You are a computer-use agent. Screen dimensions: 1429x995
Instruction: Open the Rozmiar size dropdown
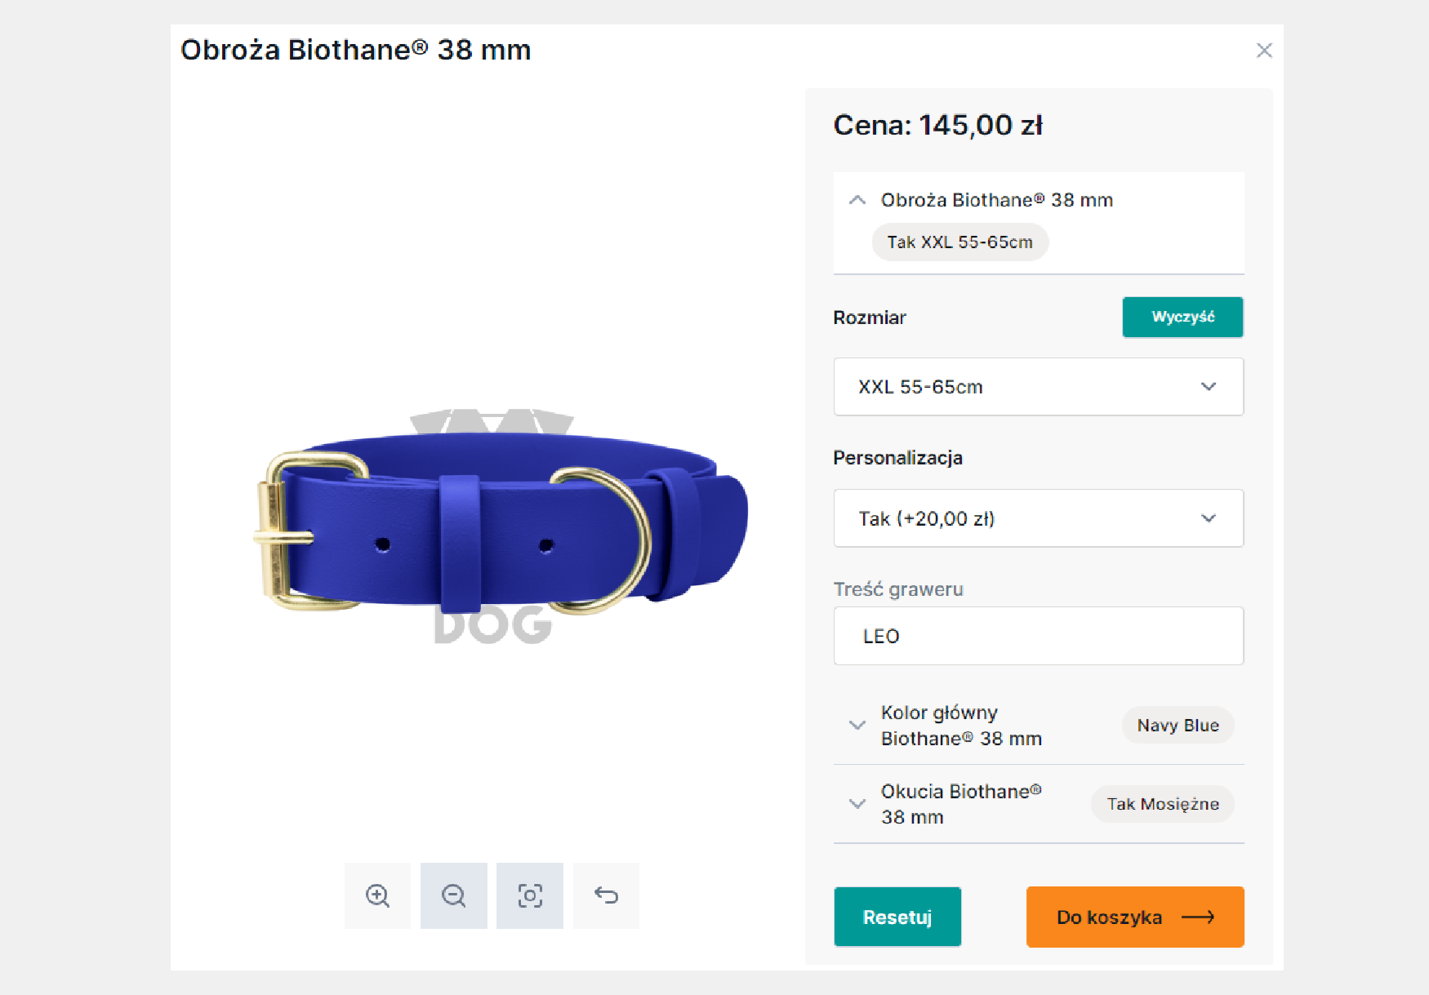point(1038,387)
